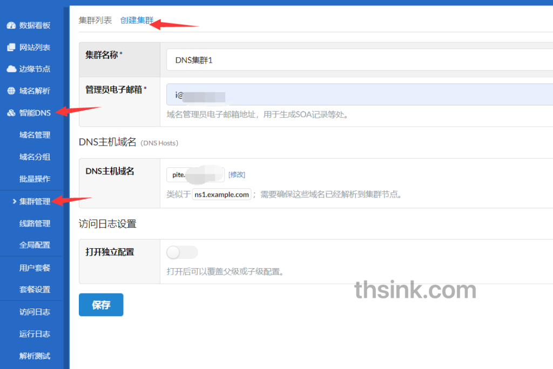553x369 pixels.
Task: Toggle the 打开独立配置 switch
Action: click(182, 252)
